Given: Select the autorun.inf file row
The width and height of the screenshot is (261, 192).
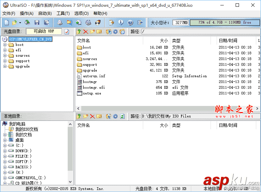Looking at the screenshot, I should [168, 76].
